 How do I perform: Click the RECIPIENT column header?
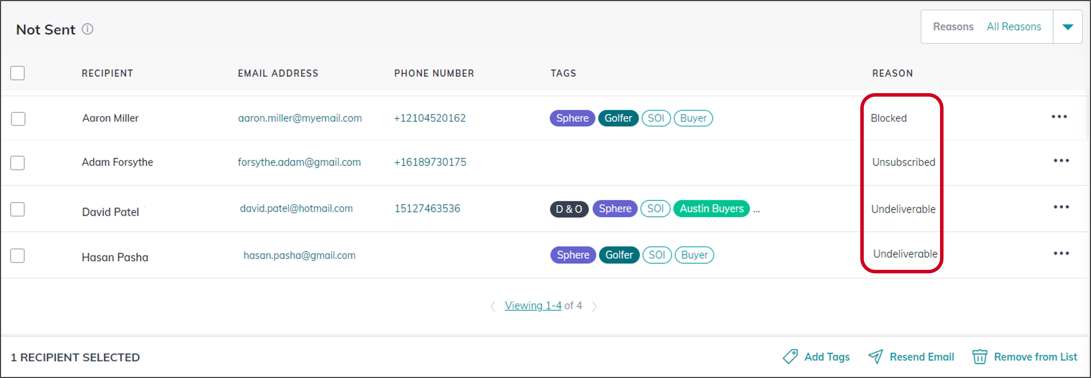107,73
